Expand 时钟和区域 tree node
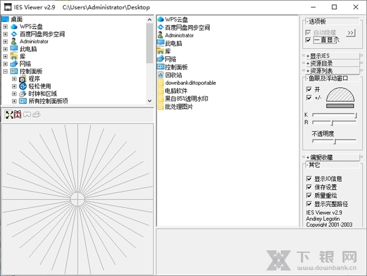 coord(14,93)
